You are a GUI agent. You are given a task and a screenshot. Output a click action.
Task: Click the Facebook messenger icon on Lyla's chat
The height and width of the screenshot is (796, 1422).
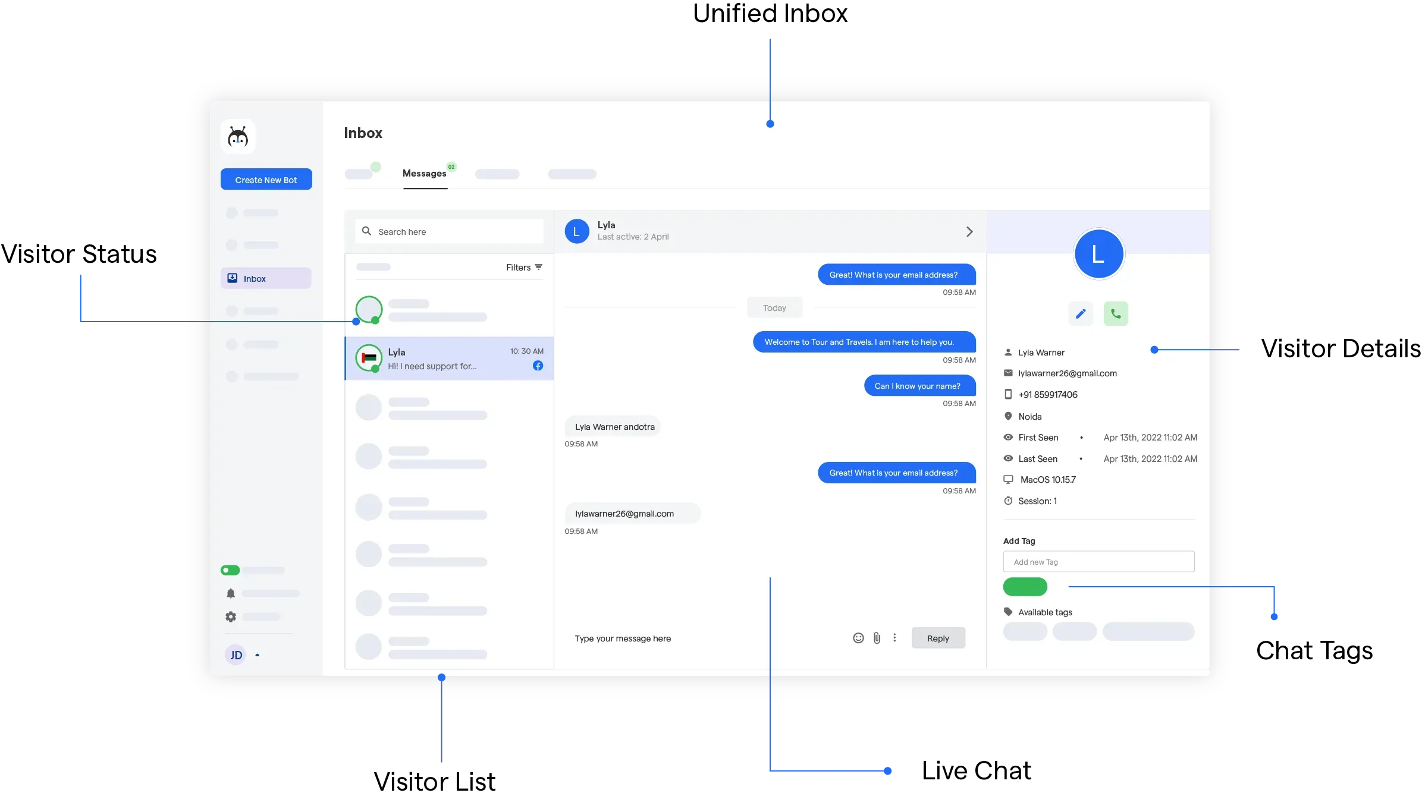point(537,365)
